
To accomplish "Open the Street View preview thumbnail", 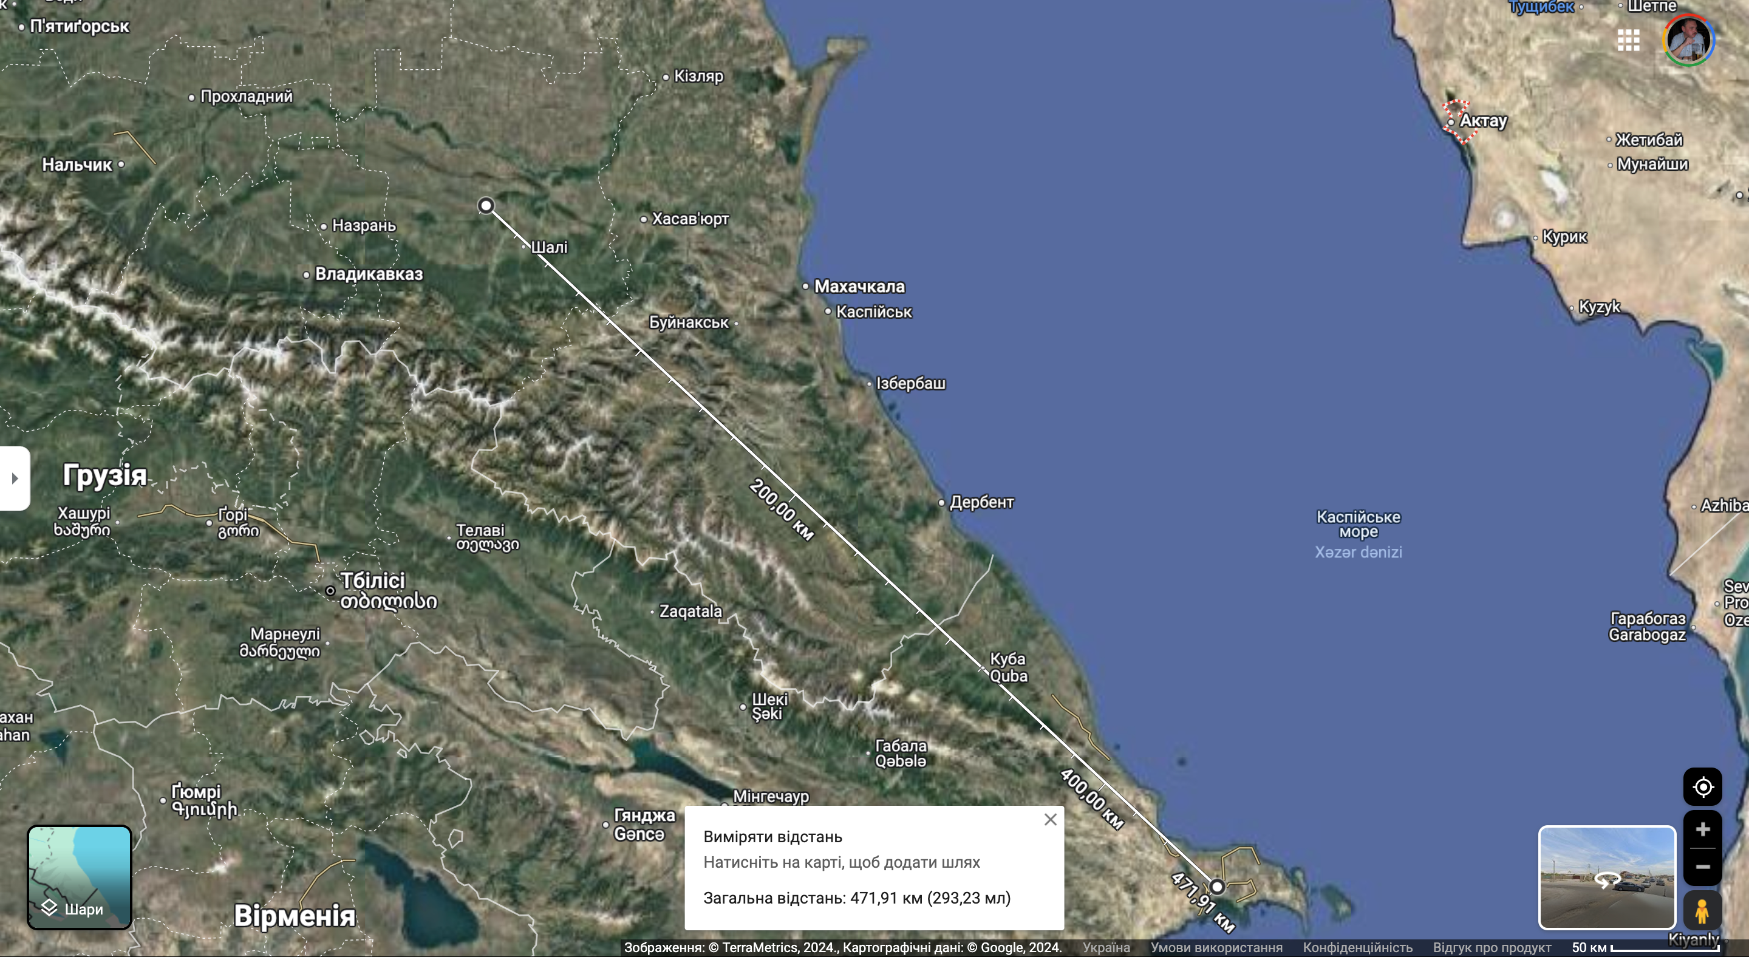I will point(1606,877).
